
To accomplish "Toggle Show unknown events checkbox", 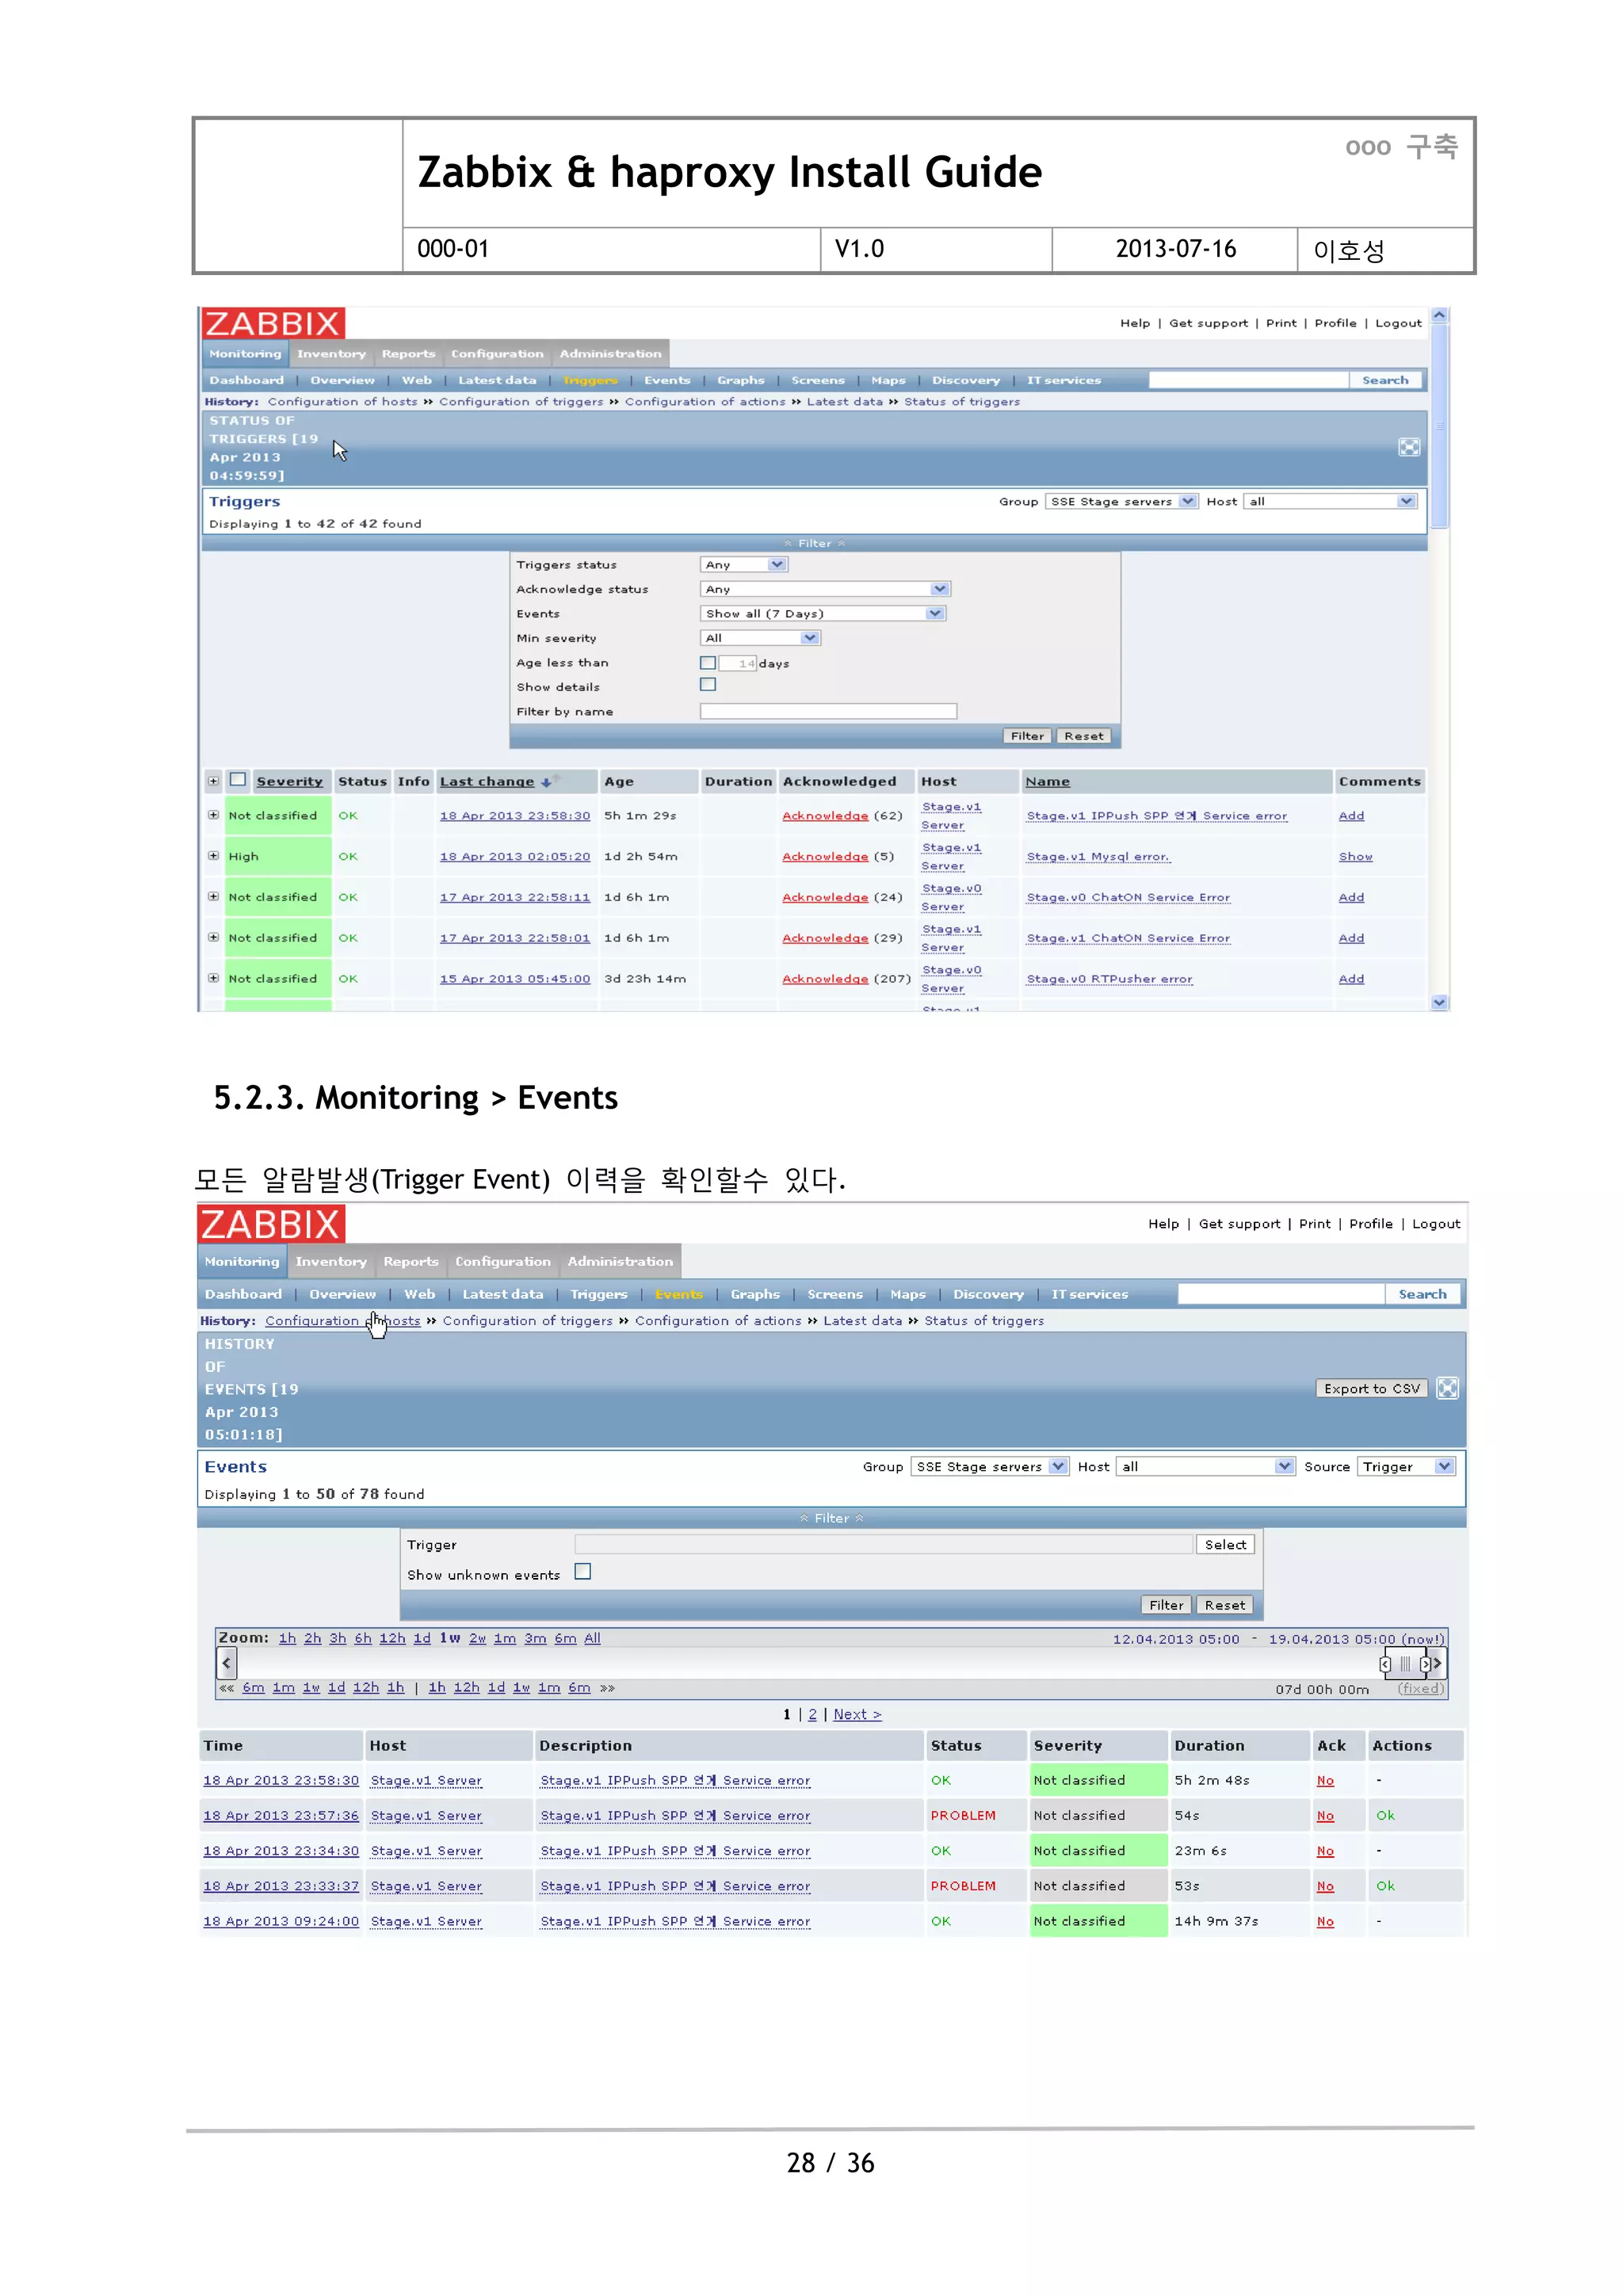I will pyautogui.click(x=583, y=1572).
